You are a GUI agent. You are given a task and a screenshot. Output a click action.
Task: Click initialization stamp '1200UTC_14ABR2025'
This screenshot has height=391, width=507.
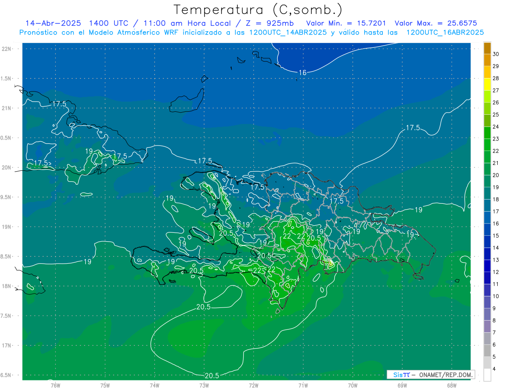click(x=287, y=32)
